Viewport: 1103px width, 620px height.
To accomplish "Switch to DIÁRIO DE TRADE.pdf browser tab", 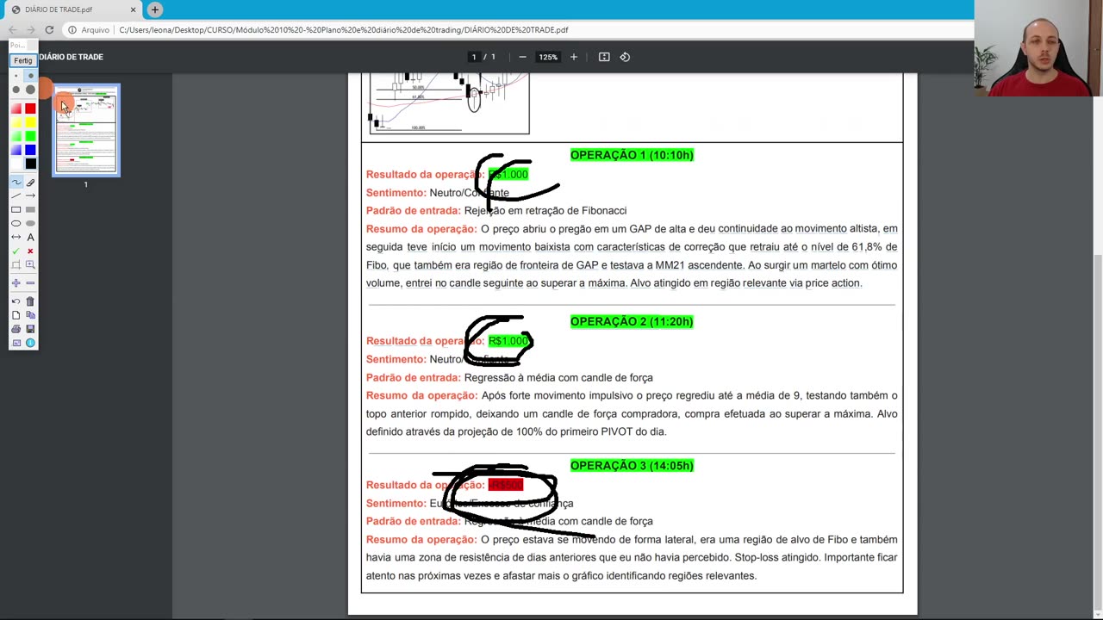I will pyautogui.click(x=71, y=9).
